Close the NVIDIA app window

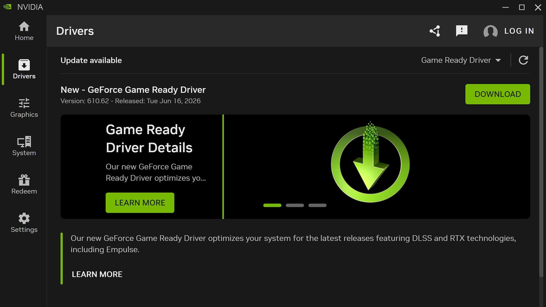tap(538, 7)
